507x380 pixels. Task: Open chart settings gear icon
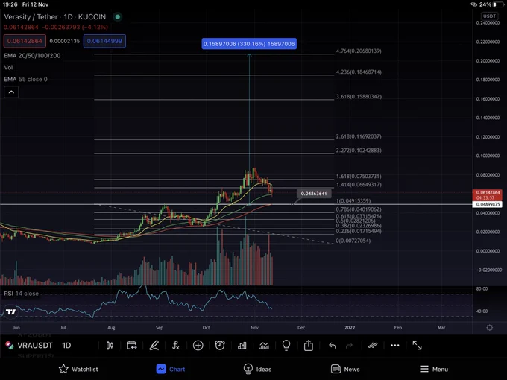(490, 327)
